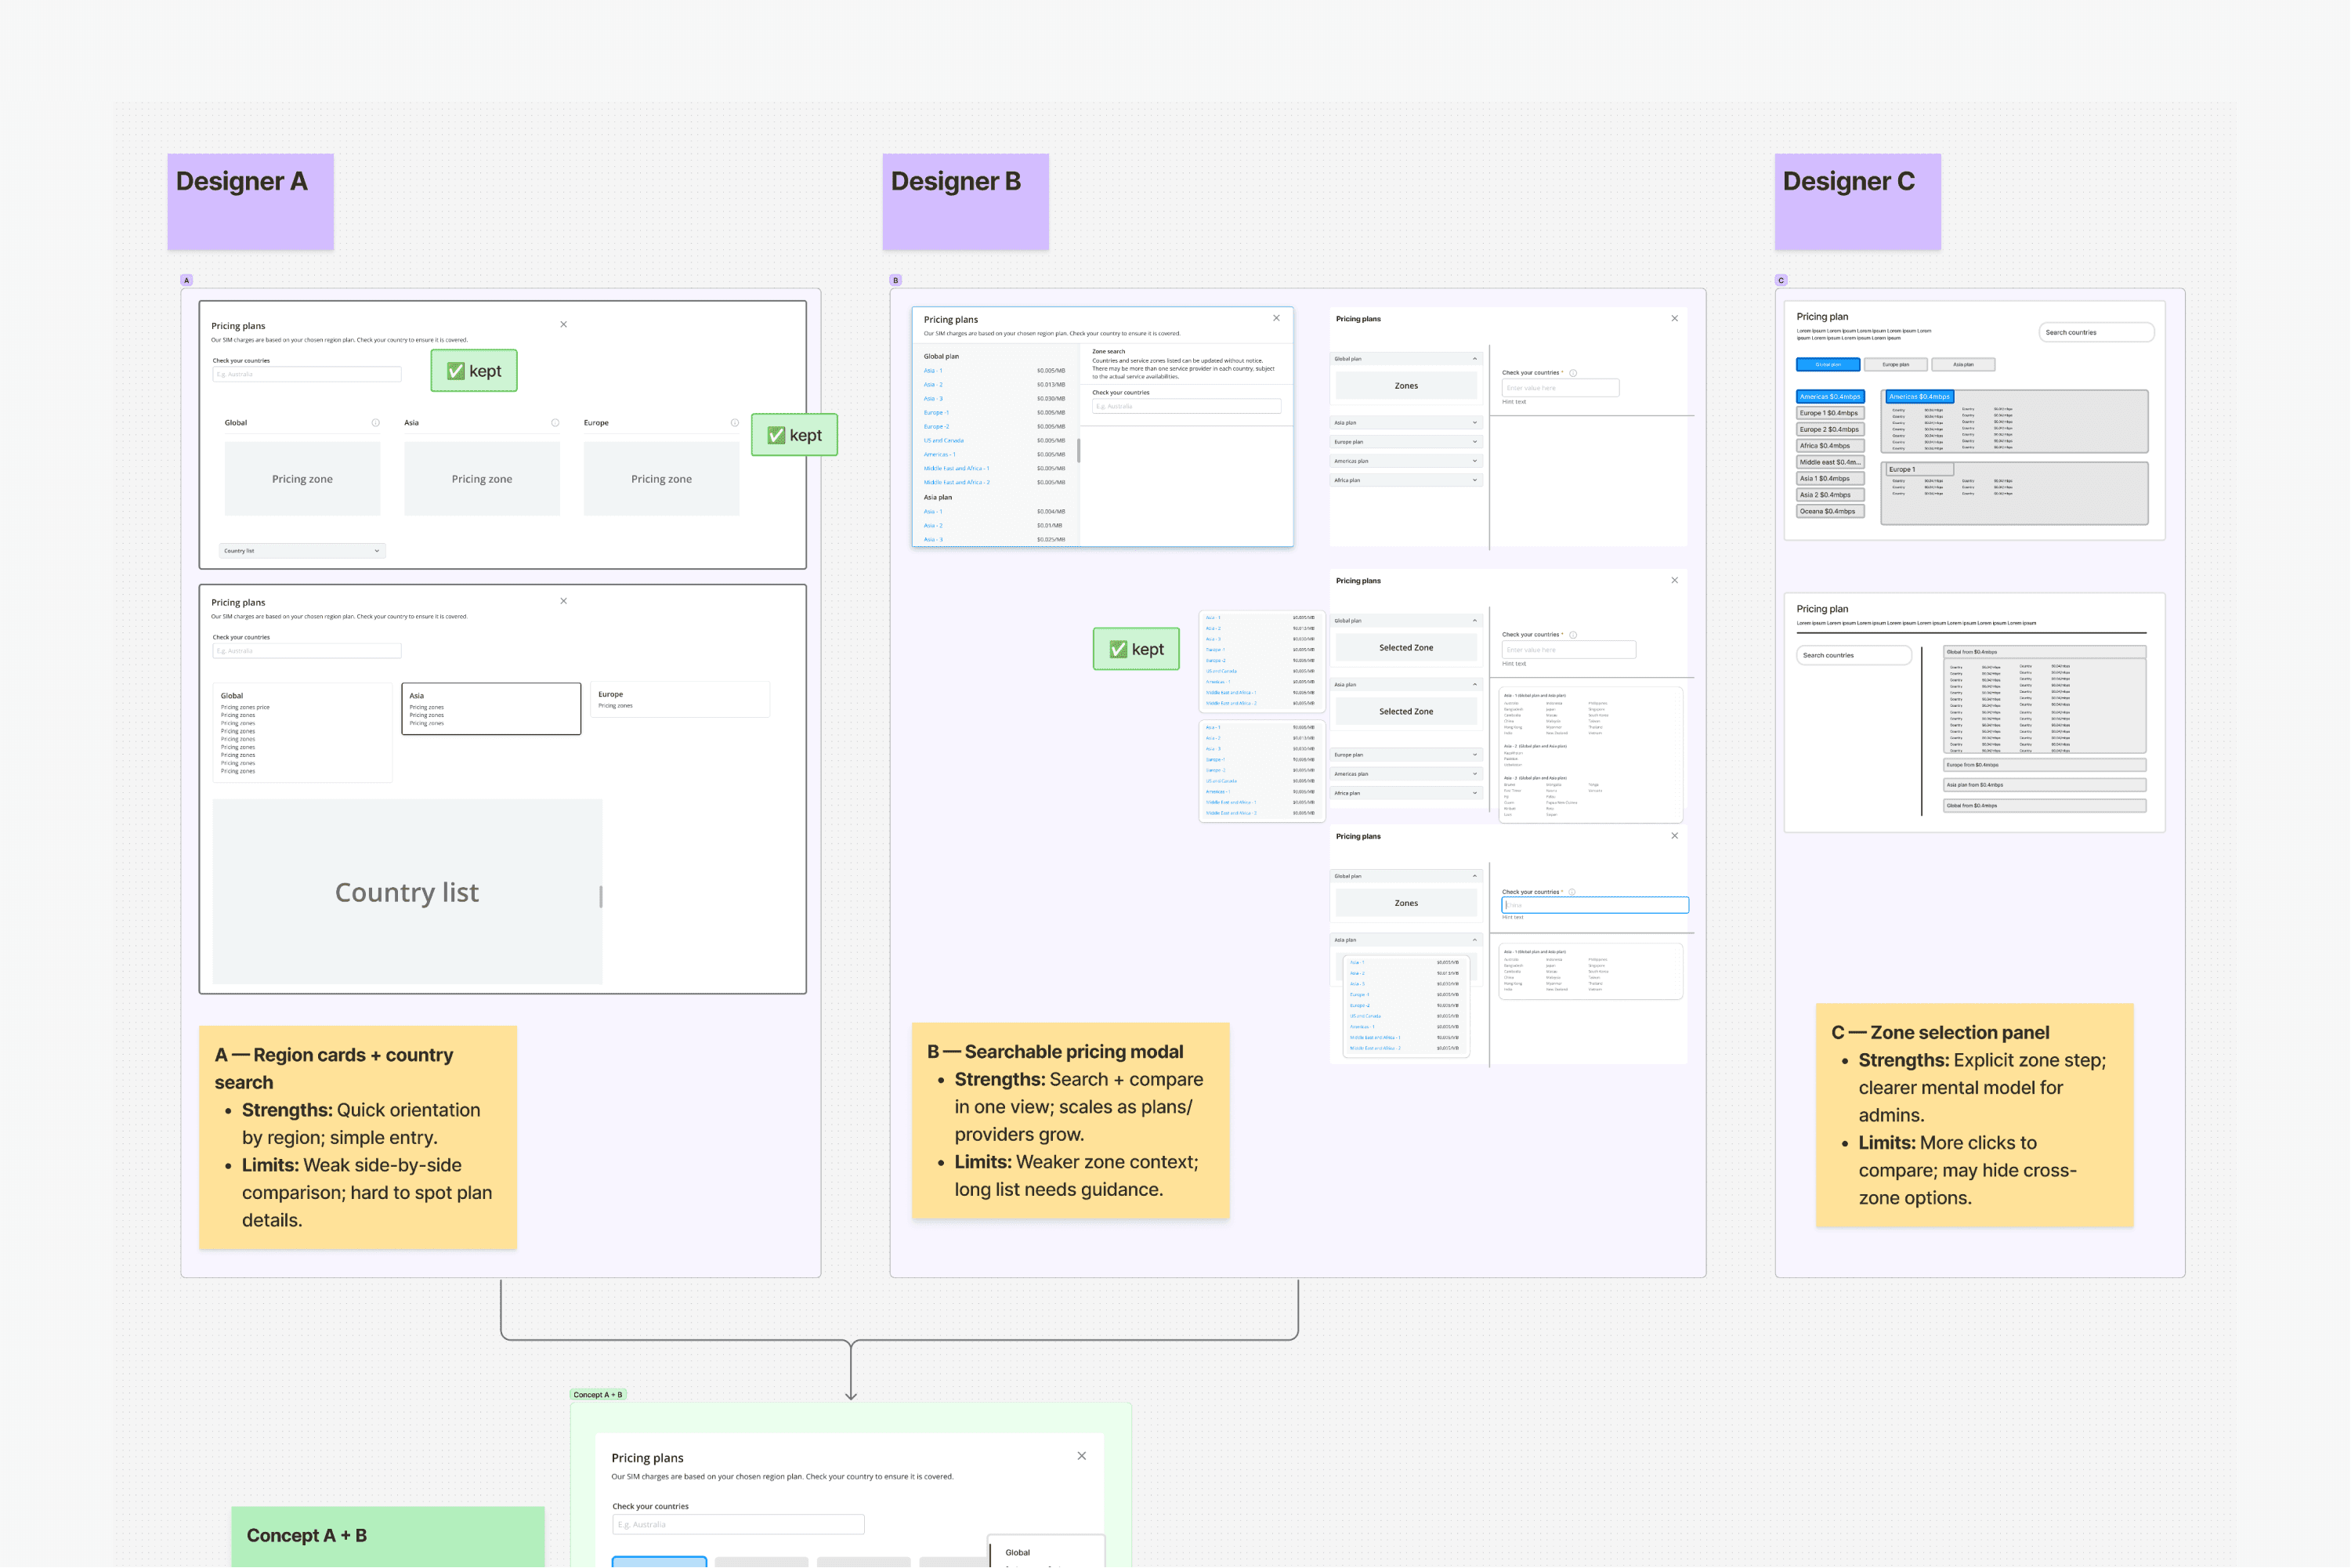Close the searchable modal with Zone search text

click(x=1276, y=319)
